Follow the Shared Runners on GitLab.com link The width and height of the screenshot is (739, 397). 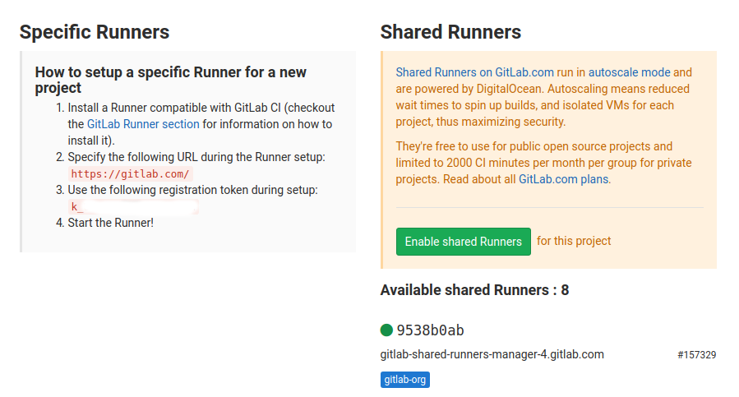point(474,72)
